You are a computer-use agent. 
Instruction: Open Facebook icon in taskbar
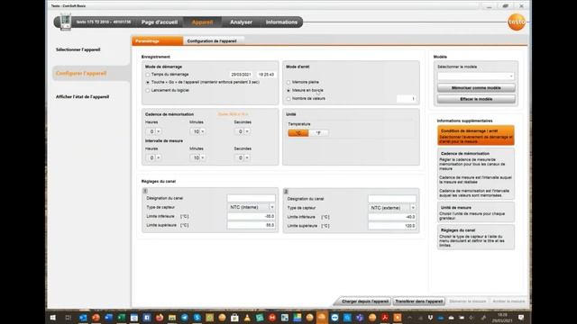pos(147,318)
